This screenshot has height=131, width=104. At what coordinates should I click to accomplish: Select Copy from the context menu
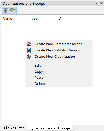[x=59, y=72]
